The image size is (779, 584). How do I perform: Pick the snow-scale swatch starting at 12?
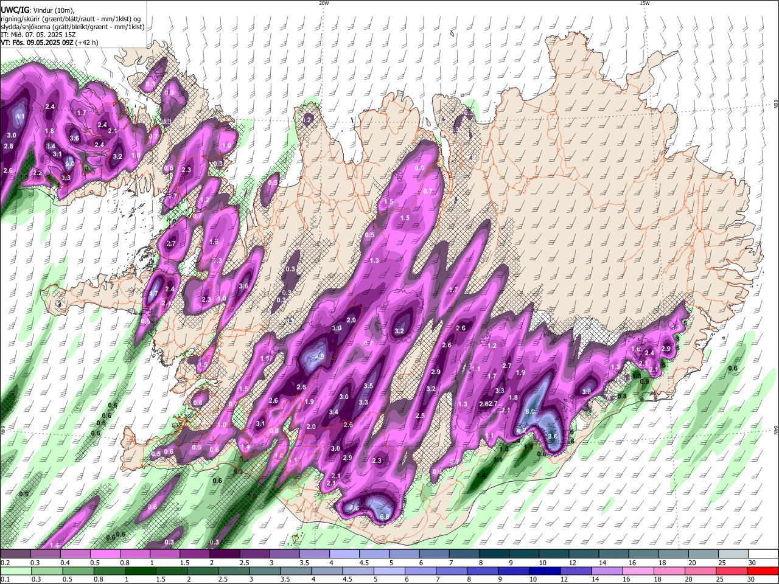pos(584,554)
